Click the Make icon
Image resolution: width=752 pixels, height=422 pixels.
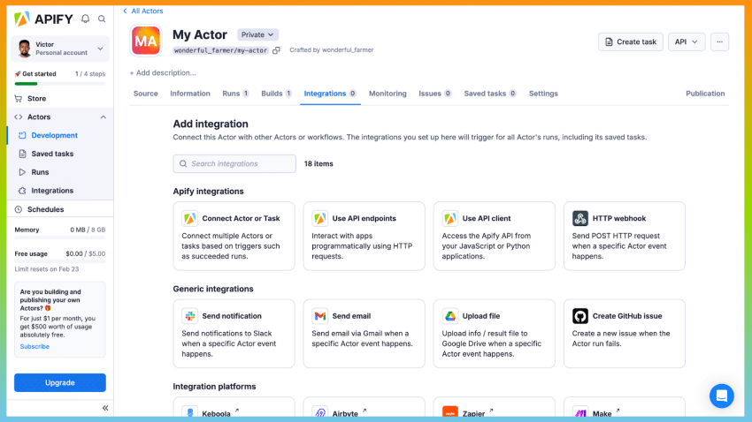tap(579, 412)
